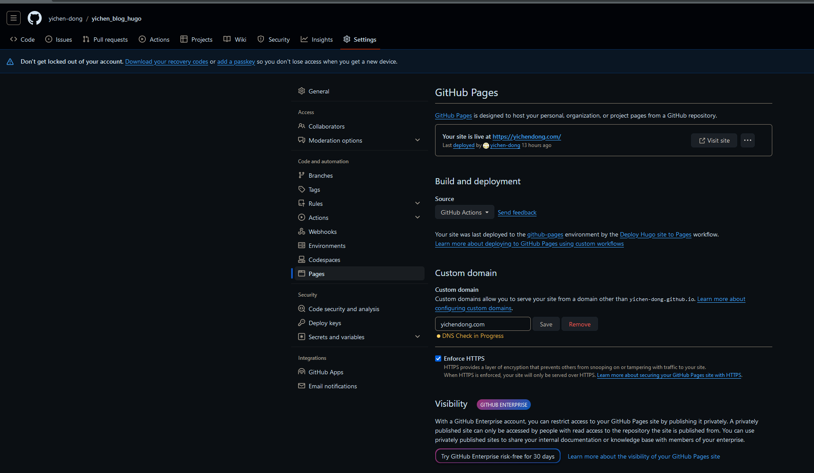This screenshot has height=473, width=814.
Task: Click the github-pages environment link
Action: [x=545, y=234]
